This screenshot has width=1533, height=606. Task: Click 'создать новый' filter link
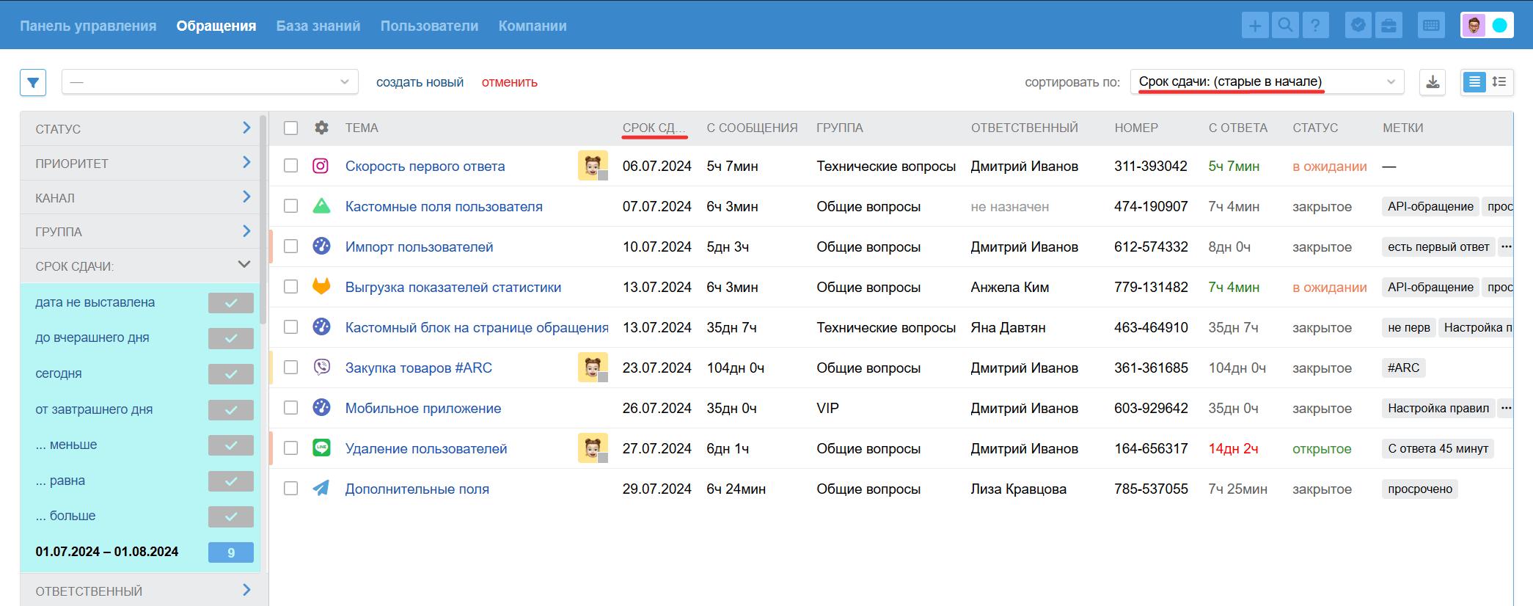420,82
